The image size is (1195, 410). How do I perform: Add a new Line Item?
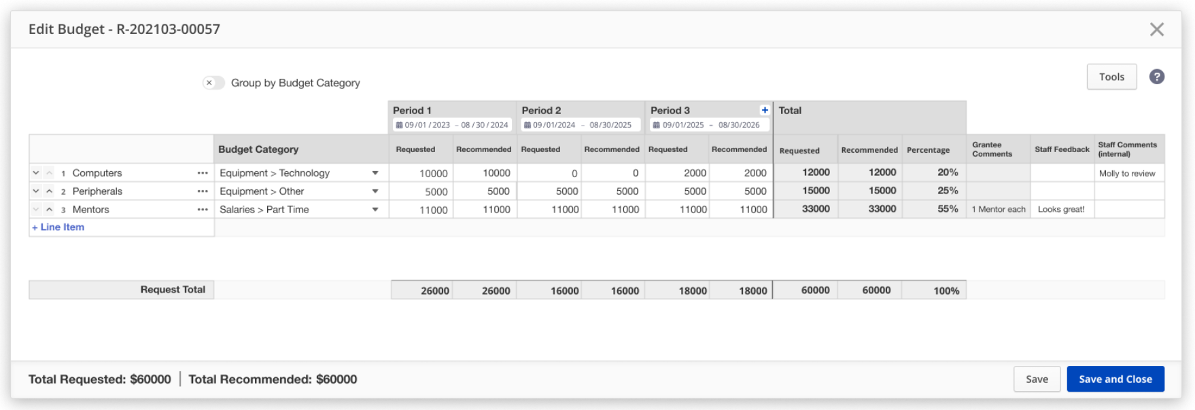coord(58,227)
